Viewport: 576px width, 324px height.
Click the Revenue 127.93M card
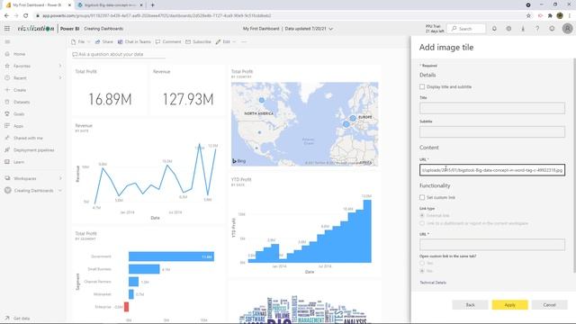point(188,91)
